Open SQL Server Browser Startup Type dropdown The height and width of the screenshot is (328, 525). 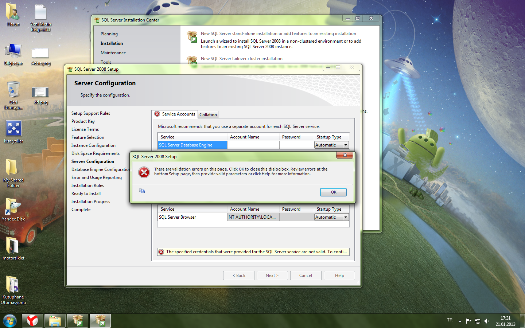(x=346, y=217)
